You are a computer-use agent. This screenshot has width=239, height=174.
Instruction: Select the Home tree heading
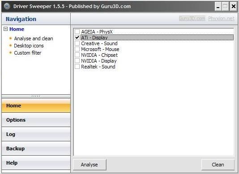17,29
